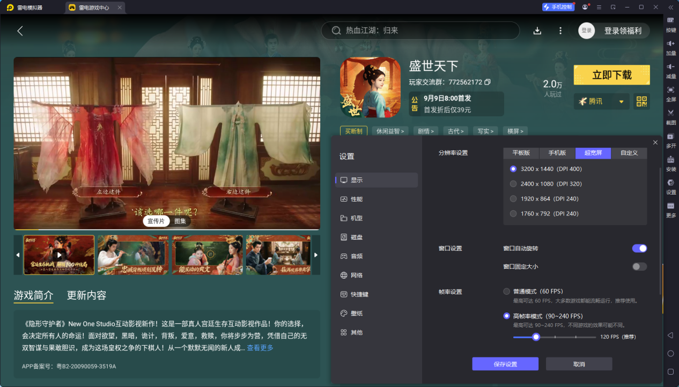Show 更多 tools in the right sidebar

point(670,209)
